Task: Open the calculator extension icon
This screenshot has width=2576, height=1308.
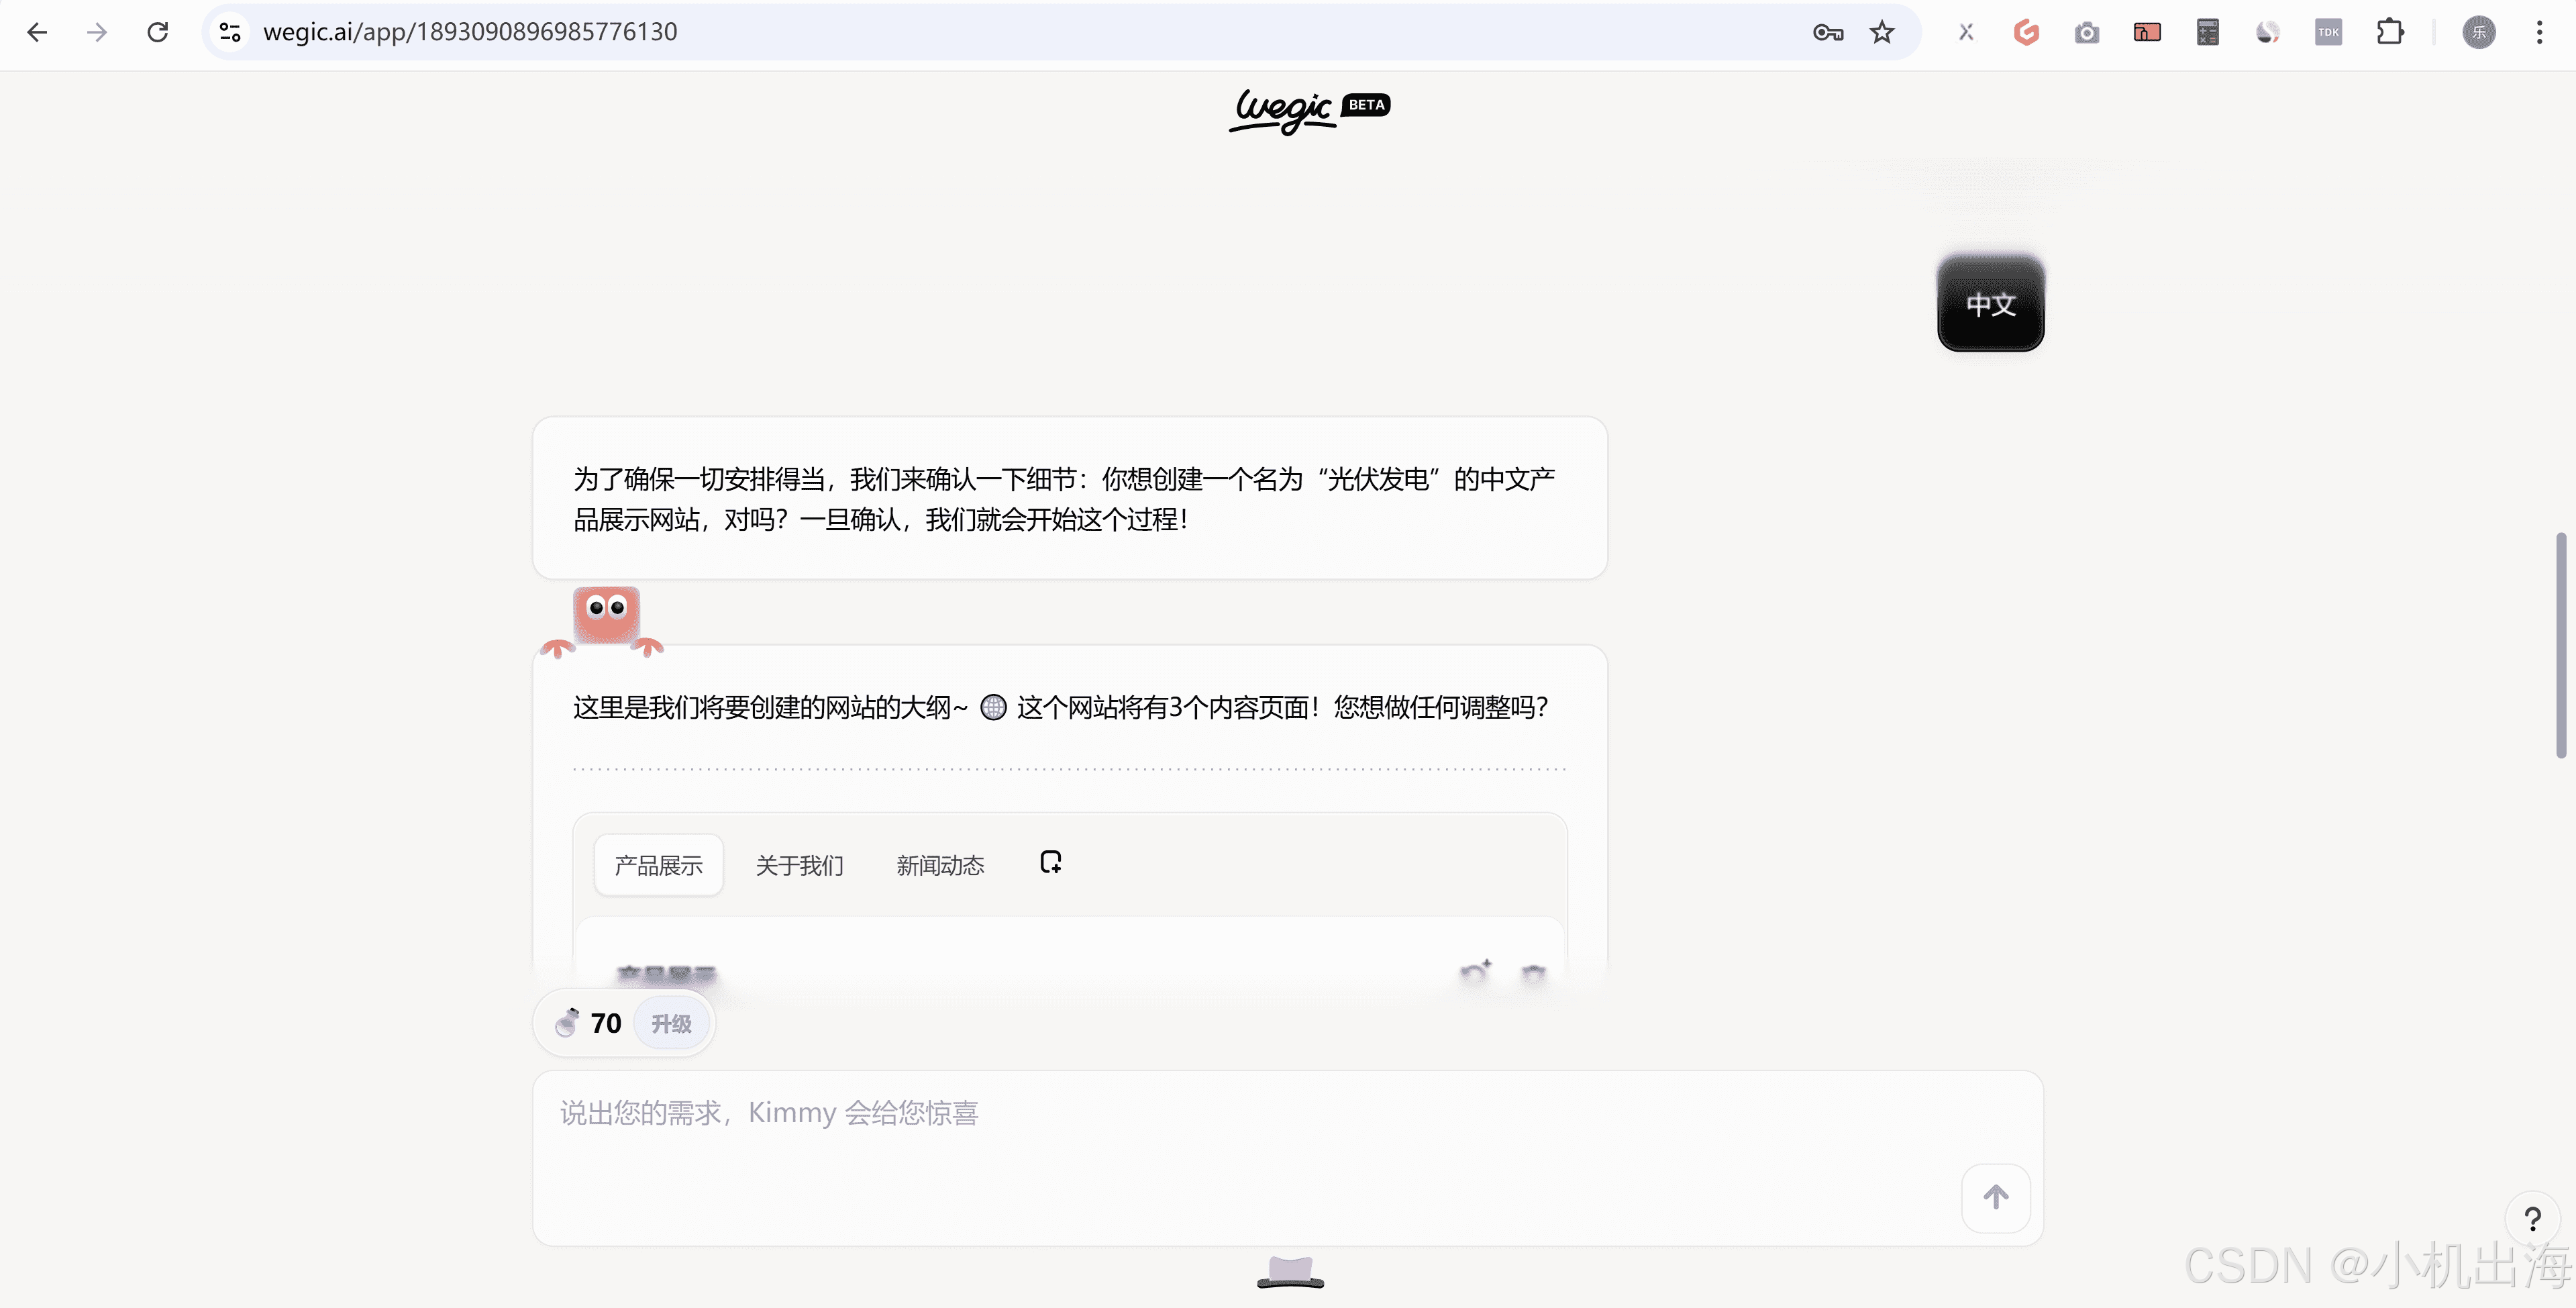Action: pos(2208,32)
